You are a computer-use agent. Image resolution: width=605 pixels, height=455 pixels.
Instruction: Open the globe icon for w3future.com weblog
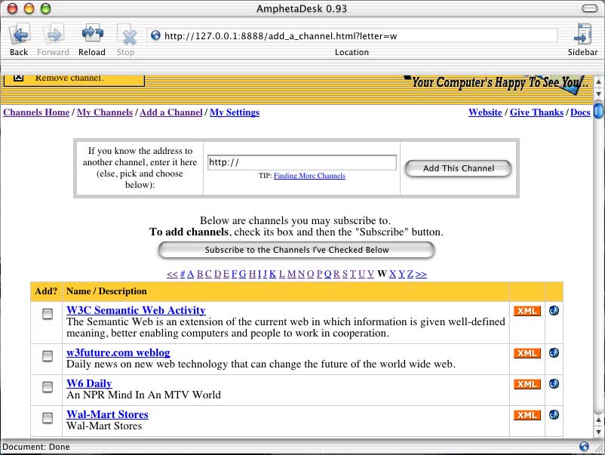554,353
